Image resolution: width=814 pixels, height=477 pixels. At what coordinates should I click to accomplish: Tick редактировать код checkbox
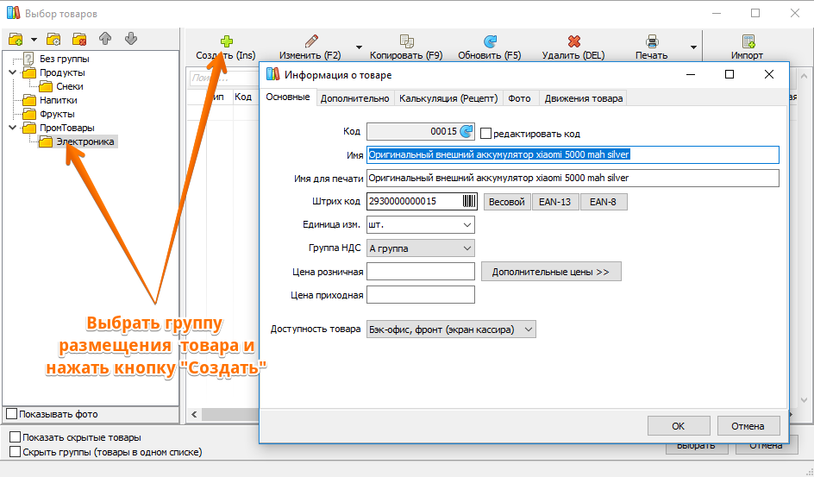(x=486, y=134)
